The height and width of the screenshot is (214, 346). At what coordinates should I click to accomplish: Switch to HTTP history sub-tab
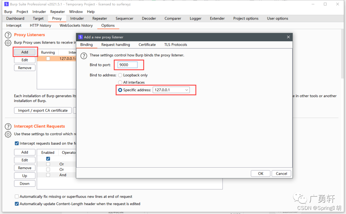click(x=40, y=26)
